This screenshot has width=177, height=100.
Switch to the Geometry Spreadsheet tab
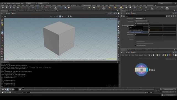(x=50, y=11)
